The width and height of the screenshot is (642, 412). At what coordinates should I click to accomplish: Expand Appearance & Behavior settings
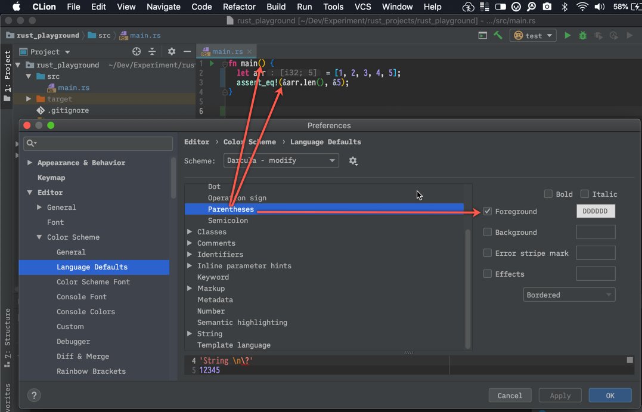[x=29, y=163]
